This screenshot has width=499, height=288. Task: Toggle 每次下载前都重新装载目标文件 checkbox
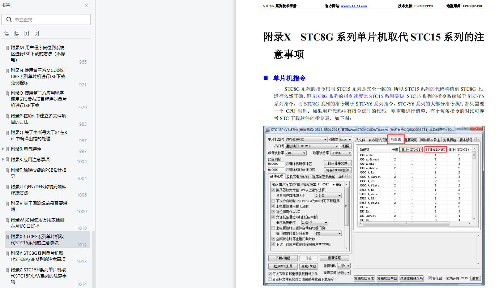[x=270, y=274]
